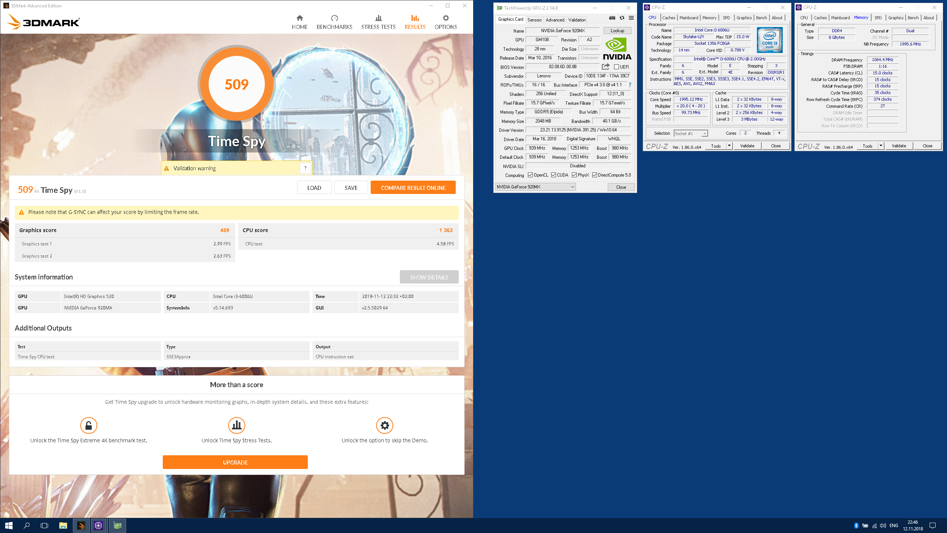The height and width of the screenshot is (533, 947).
Task: Take a GPU-Z screenshot with camera icon
Action: point(612,18)
